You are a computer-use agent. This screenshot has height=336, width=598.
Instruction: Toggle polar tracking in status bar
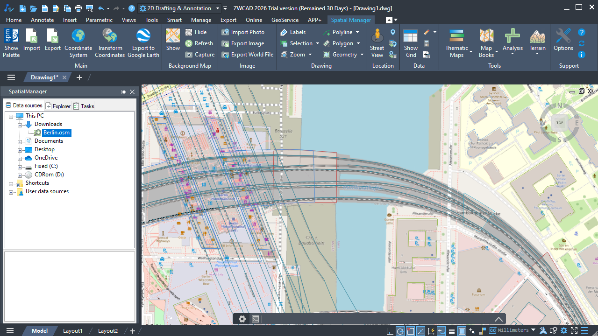[400, 331]
